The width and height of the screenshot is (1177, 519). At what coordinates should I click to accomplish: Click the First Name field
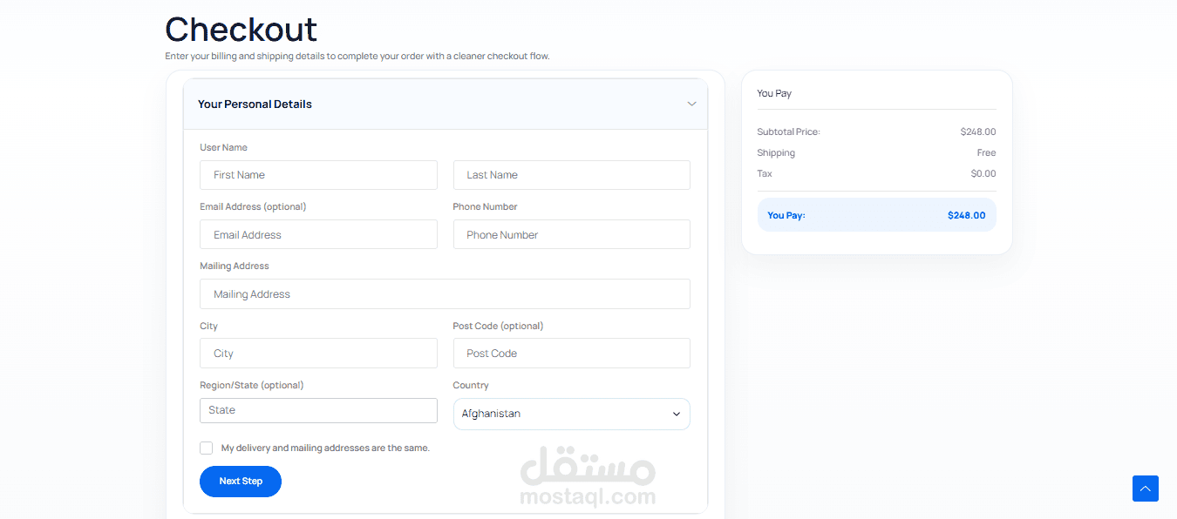coord(318,175)
